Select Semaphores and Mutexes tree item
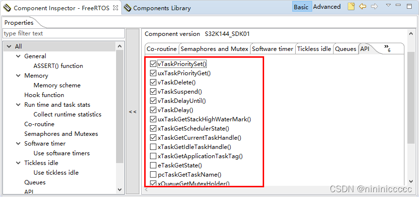The image size is (419, 197). [x=61, y=134]
